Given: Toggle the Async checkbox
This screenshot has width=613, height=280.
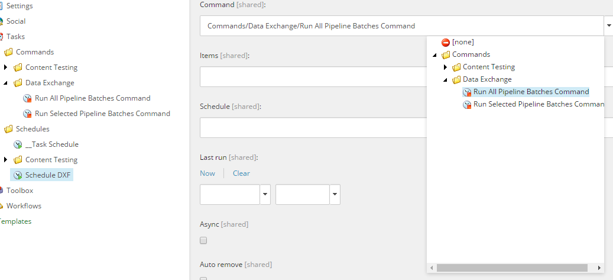Looking at the screenshot, I should 203,240.
